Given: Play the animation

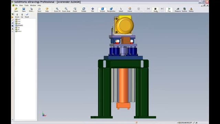Looking at the screenshot, I should point(169,10).
